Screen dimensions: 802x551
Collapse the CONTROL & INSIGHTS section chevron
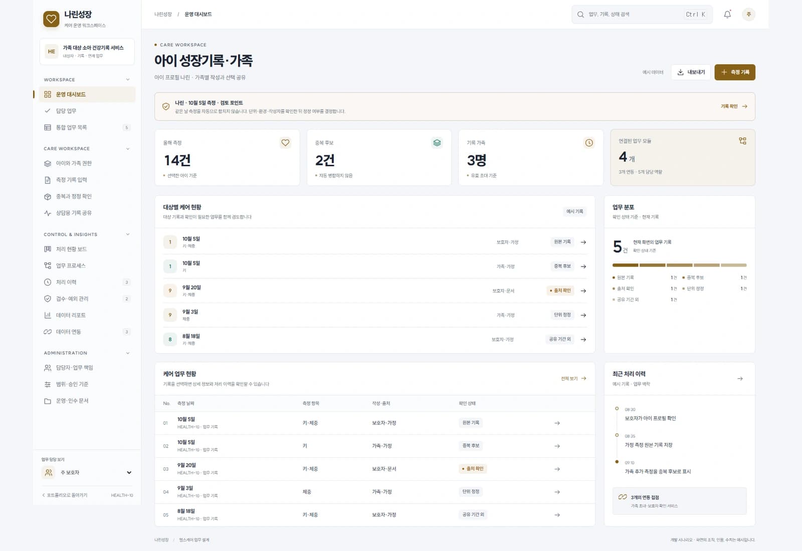coord(128,234)
